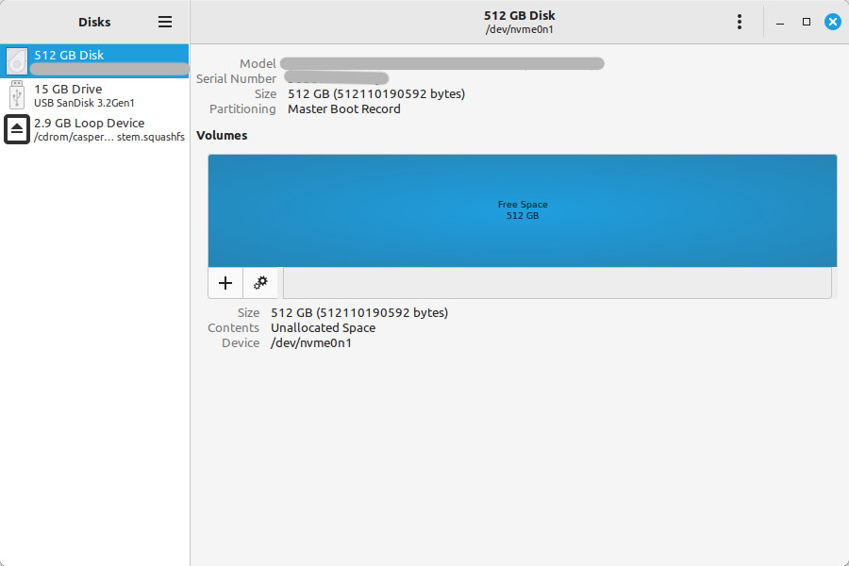Click the 'USB SanDisk 3.2Gen1' subtitle
This screenshot has height=566, width=849.
pos(85,103)
